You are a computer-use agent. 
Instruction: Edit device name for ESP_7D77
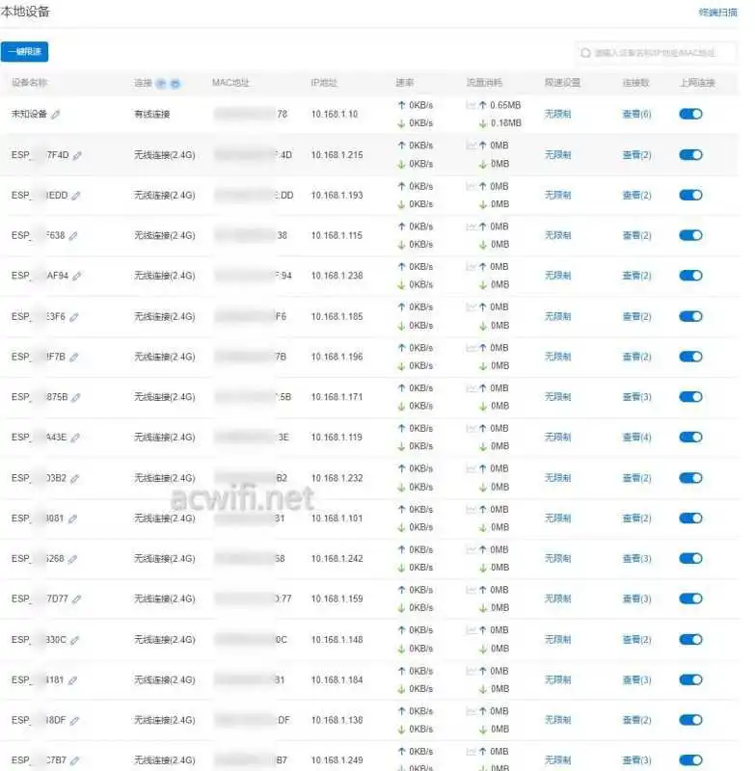(75, 599)
